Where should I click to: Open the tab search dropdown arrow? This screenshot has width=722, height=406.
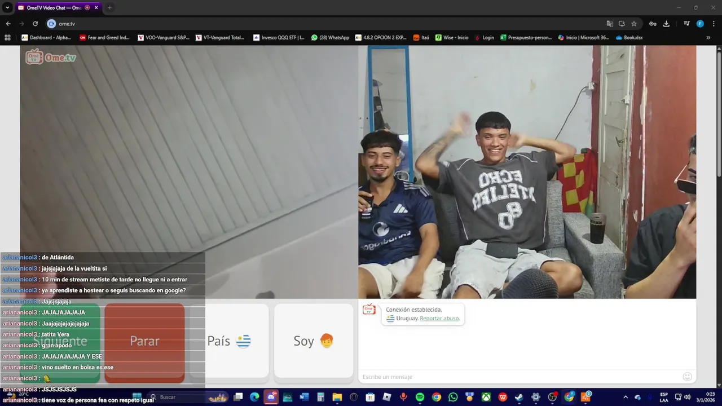[x=7, y=7]
